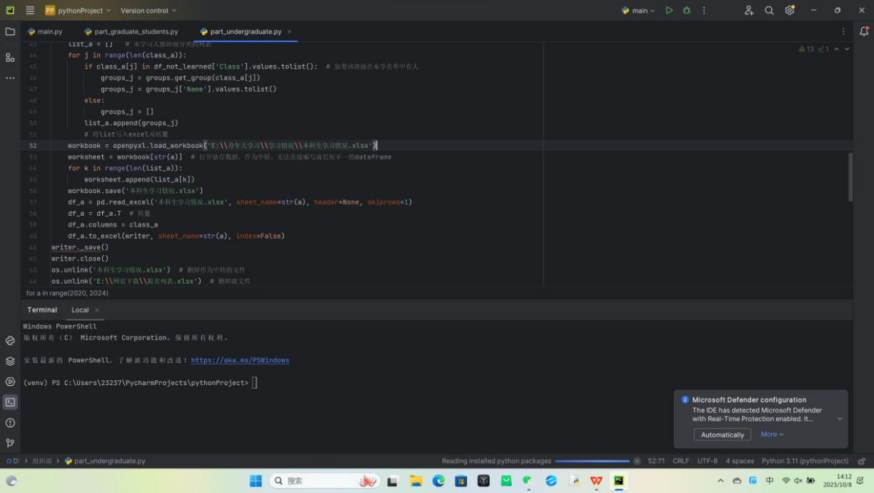Expand the pythonProject dropdown
Viewport: 874px width, 493px height.
click(x=78, y=11)
